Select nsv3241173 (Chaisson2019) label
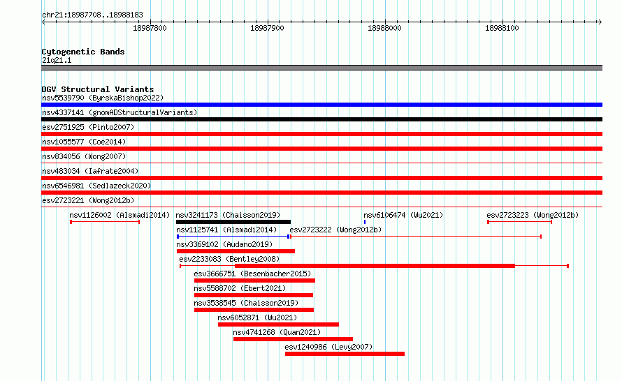Screen dimensions: 622x381 tap(228, 215)
